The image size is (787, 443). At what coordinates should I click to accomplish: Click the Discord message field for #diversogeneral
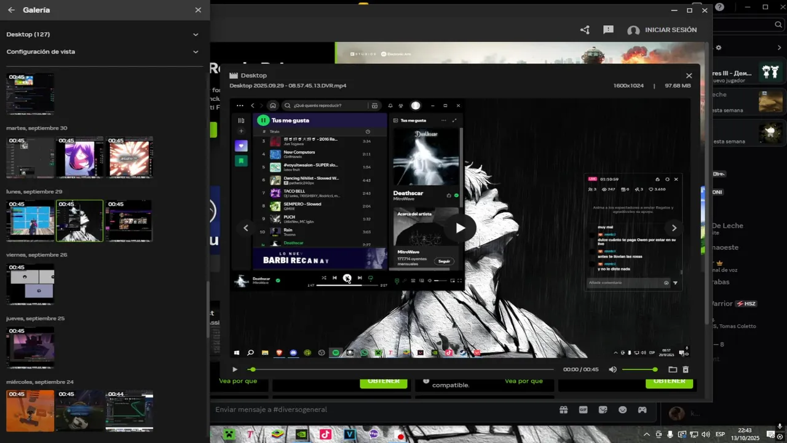381,410
